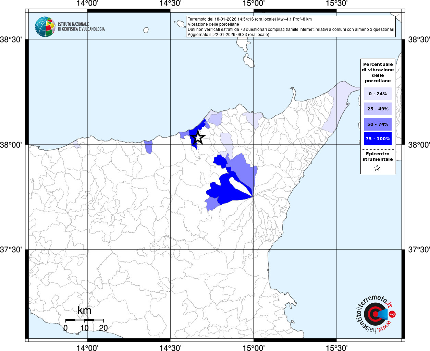This screenshot has height=351, width=430.
Task: Click the earthquake title line Mw=4.1
Action: tap(249, 19)
